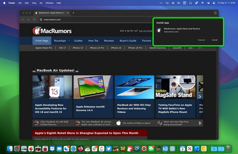Advance the forum ticker right arrow
Viewport: 238px width, 154px height.
[x=200, y=123]
